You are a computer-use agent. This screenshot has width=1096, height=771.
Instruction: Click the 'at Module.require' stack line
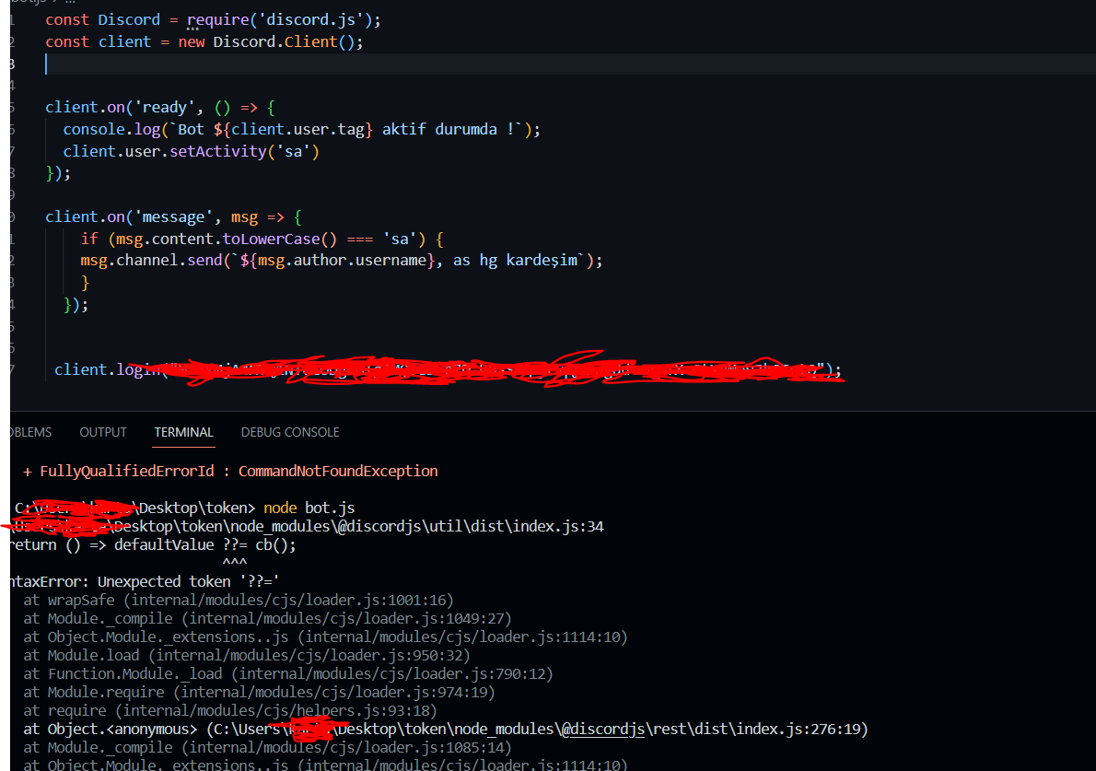(259, 692)
